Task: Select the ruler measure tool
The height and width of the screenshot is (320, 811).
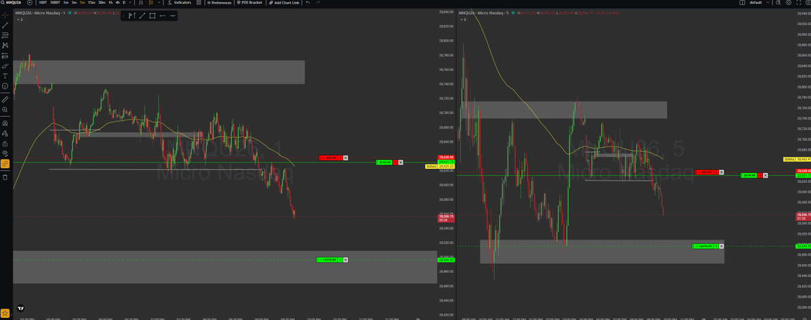Action: coord(5,100)
